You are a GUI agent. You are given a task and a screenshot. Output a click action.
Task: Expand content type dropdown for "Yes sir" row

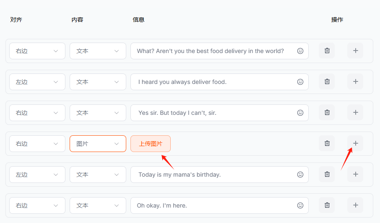[x=98, y=113]
